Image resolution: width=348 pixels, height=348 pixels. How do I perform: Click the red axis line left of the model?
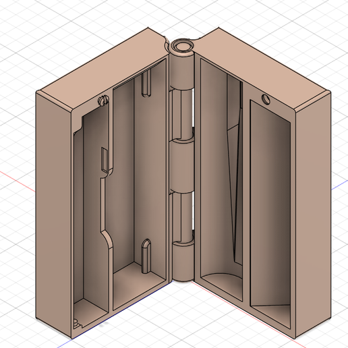[x=18, y=181]
